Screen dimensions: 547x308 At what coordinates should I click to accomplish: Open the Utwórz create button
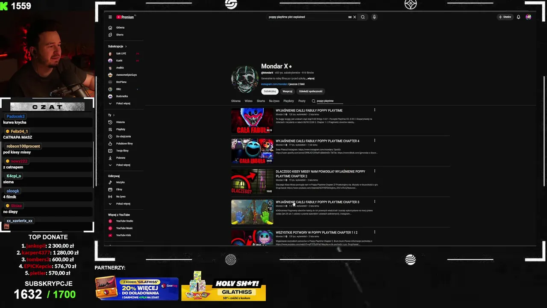[x=505, y=17]
